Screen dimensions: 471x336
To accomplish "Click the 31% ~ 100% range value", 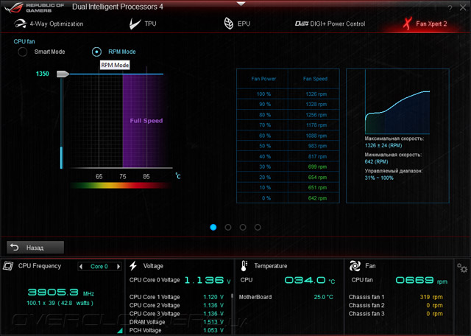I will [379, 178].
